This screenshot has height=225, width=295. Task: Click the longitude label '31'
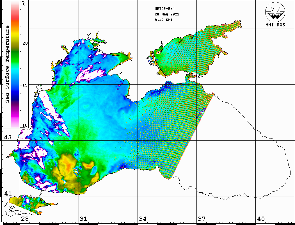coord(84,219)
